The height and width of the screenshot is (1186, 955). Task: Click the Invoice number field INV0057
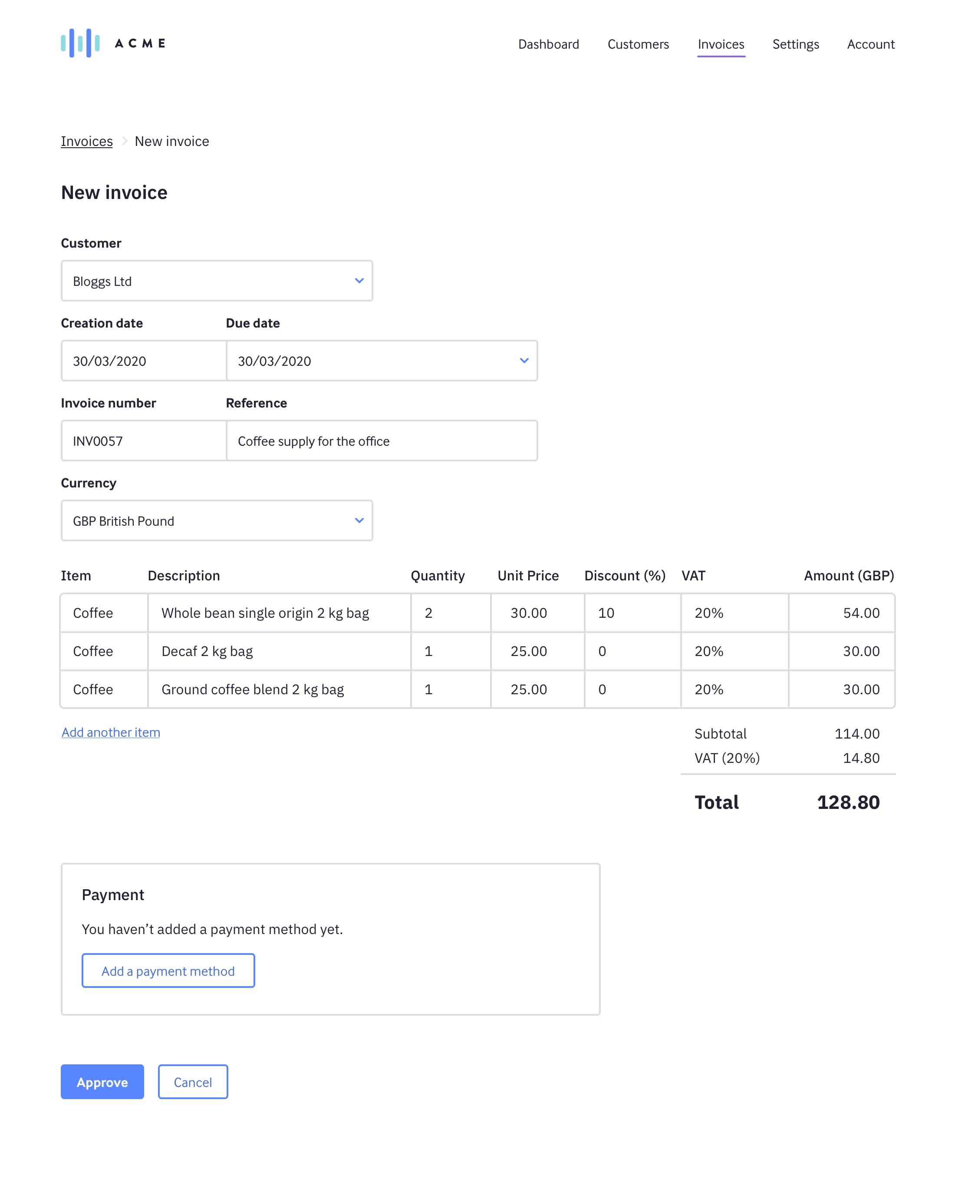144,441
